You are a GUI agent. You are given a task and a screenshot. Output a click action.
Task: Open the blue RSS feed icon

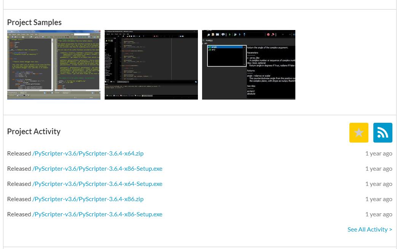[x=382, y=133]
